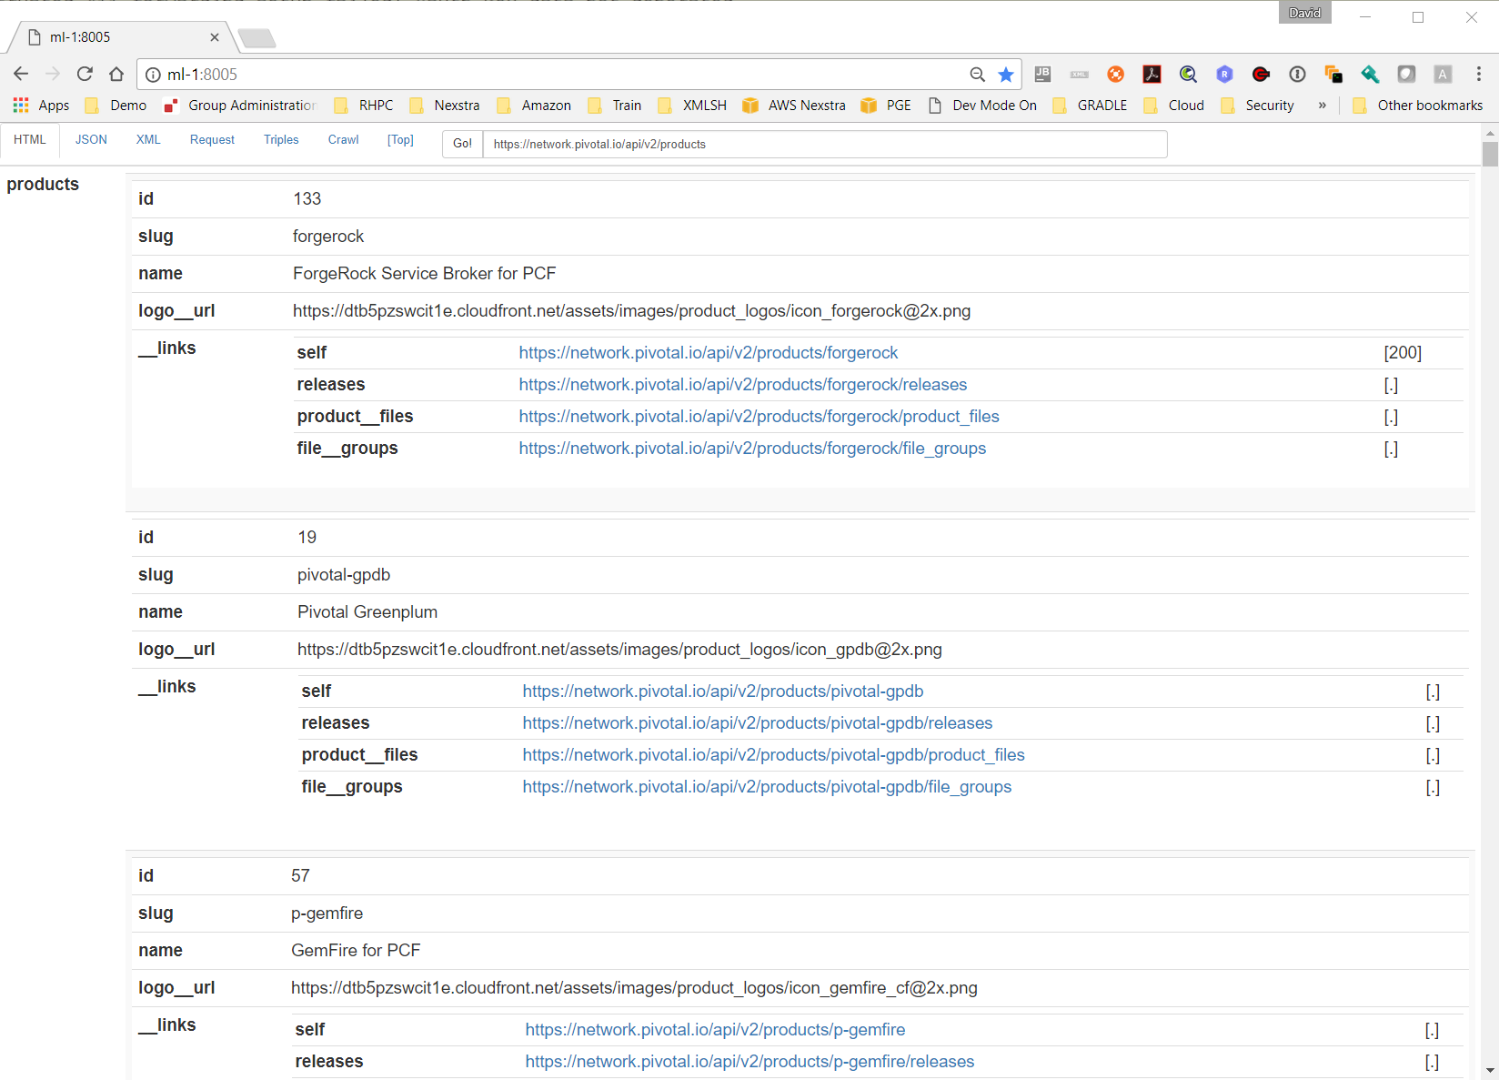Click the gray shield extension icon
Viewport: 1499px width, 1080px height.
point(1406,75)
